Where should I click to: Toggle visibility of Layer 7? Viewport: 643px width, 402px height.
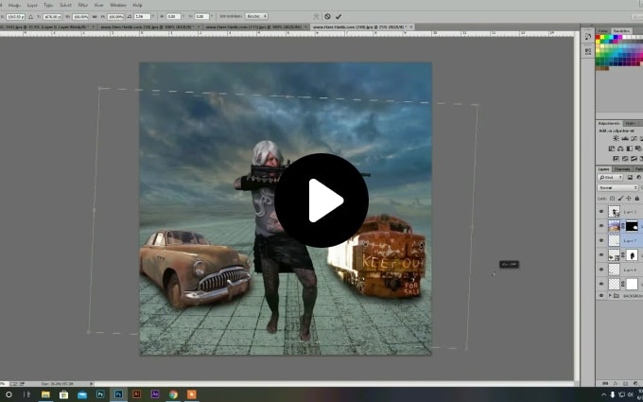[601, 240]
